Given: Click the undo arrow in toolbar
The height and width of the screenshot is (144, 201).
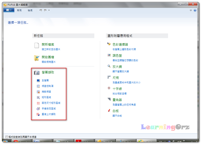Looking at the screenshot, I should pyautogui.click(x=41, y=10).
